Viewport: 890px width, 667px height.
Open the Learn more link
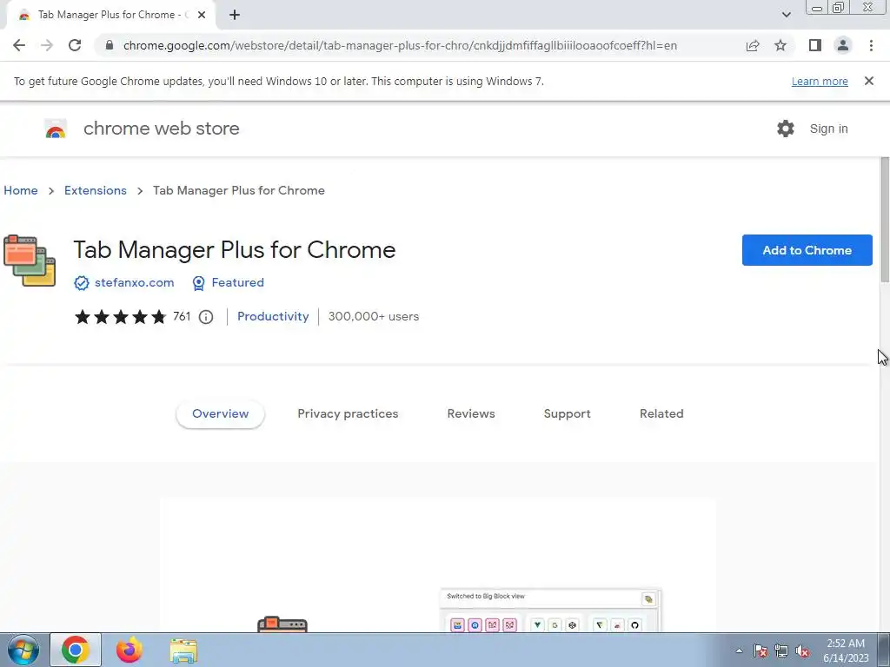[x=820, y=81]
